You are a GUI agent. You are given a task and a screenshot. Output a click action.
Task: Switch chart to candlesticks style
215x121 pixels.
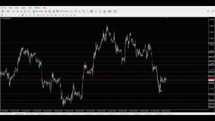coord(76,11)
